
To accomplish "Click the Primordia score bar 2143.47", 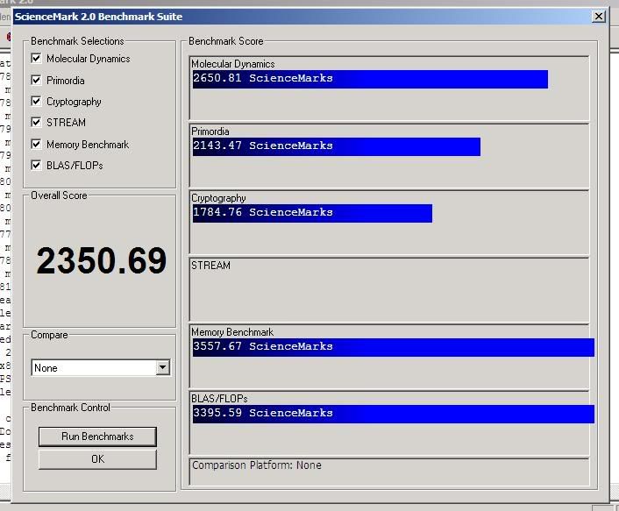I will [337, 146].
